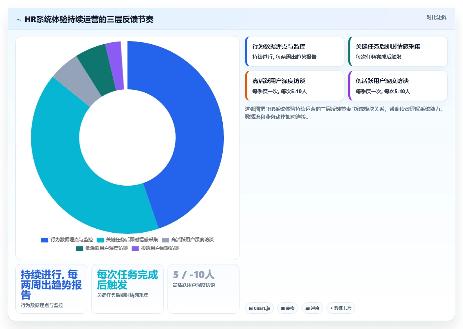Screen dimensions: 463x329
Task: Open the 关键任务后即时情感采集 card at top right
Action: tap(398, 51)
